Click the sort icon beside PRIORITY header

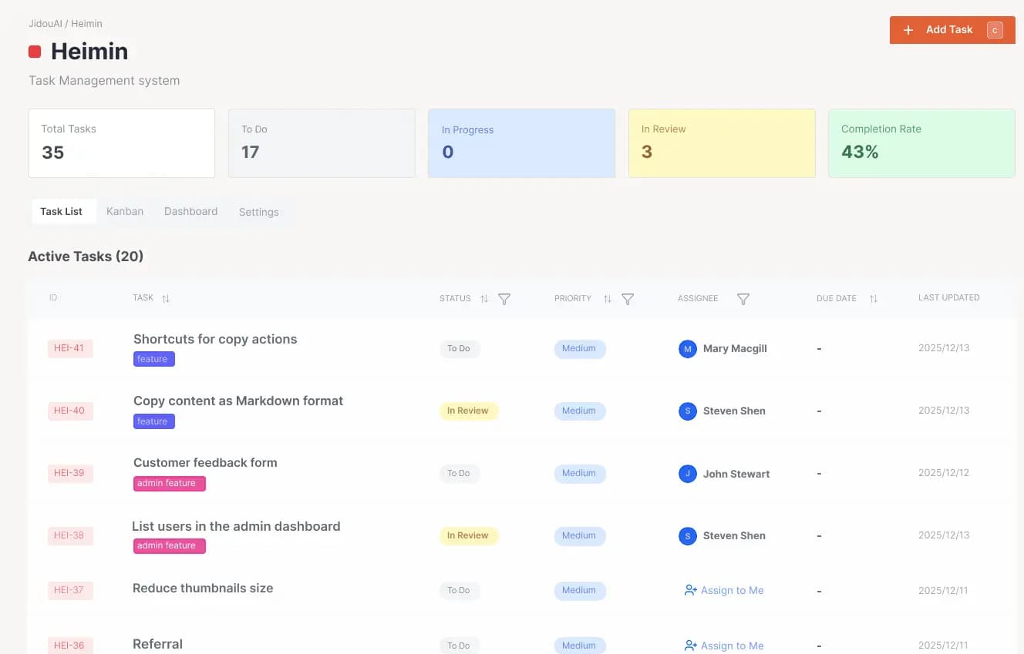click(x=606, y=299)
